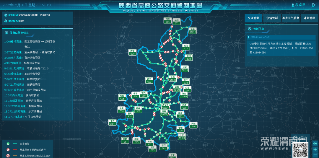Switch to the 交通管制 tab

pos(253,18)
